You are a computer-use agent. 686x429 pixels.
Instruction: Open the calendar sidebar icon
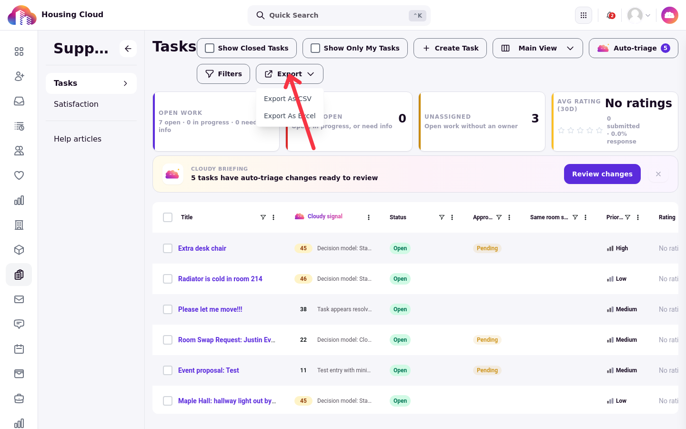click(19, 349)
